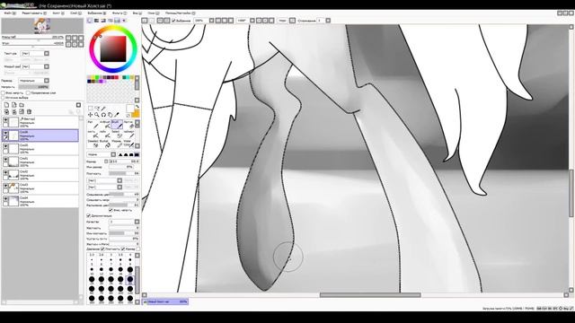Open the Файл menu
The image size is (575, 323).
10,13
